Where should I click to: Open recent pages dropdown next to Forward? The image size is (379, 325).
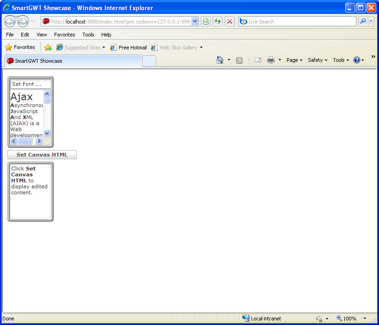point(33,22)
